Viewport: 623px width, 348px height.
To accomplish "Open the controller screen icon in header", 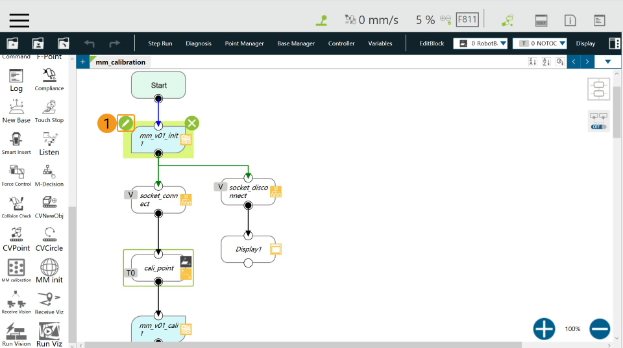I will pyautogui.click(x=541, y=20).
